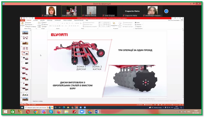Open Opera from the bottom taskbar
The width and height of the screenshot is (204, 117).
pos(28,112)
